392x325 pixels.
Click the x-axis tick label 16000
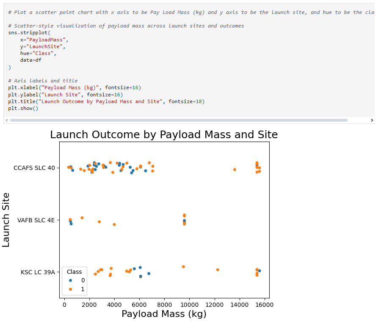coord(265,305)
